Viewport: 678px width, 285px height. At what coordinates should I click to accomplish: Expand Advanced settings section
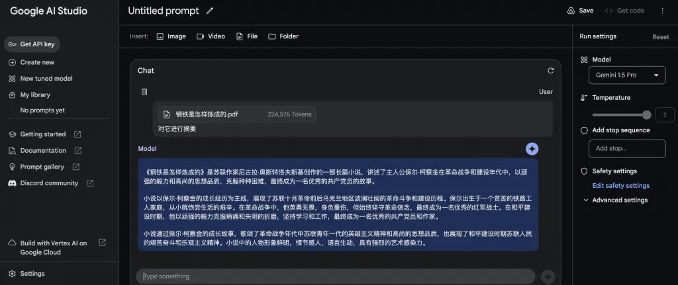point(615,200)
